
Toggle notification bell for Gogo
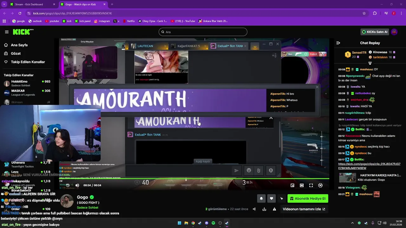click(x=261, y=199)
